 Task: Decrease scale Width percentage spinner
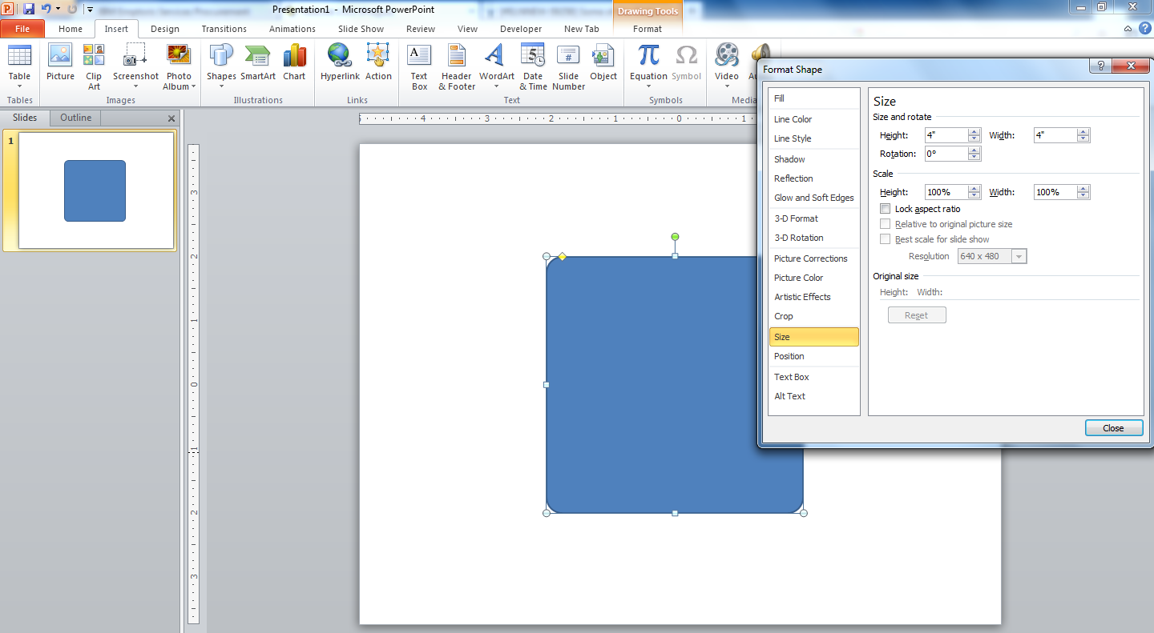(x=1083, y=196)
